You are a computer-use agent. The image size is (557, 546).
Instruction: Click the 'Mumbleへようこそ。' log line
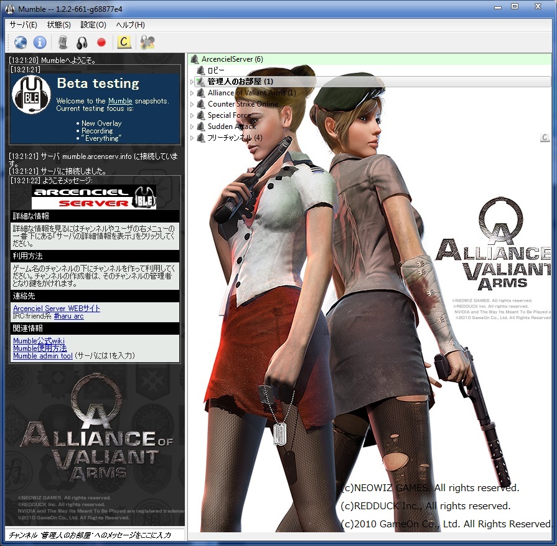coord(68,60)
